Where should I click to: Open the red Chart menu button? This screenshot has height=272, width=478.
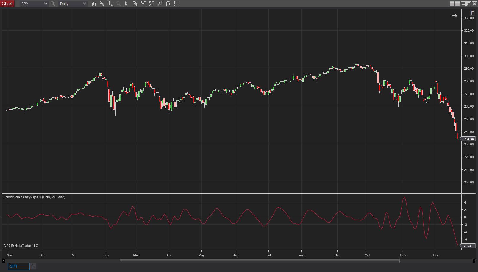pyautogui.click(x=7, y=4)
